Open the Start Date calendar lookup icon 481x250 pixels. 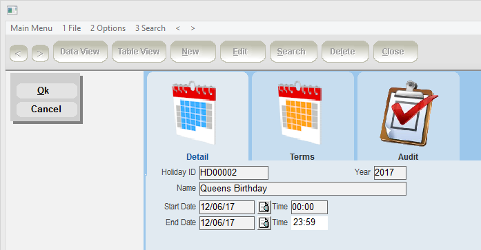tap(264, 207)
